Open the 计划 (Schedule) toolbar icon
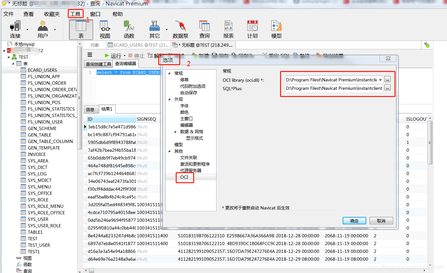Image resolution: width=447 pixels, height=273 pixels. click(x=253, y=29)
